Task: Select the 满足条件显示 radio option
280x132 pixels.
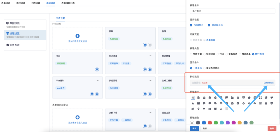Action: pos(205,68)
